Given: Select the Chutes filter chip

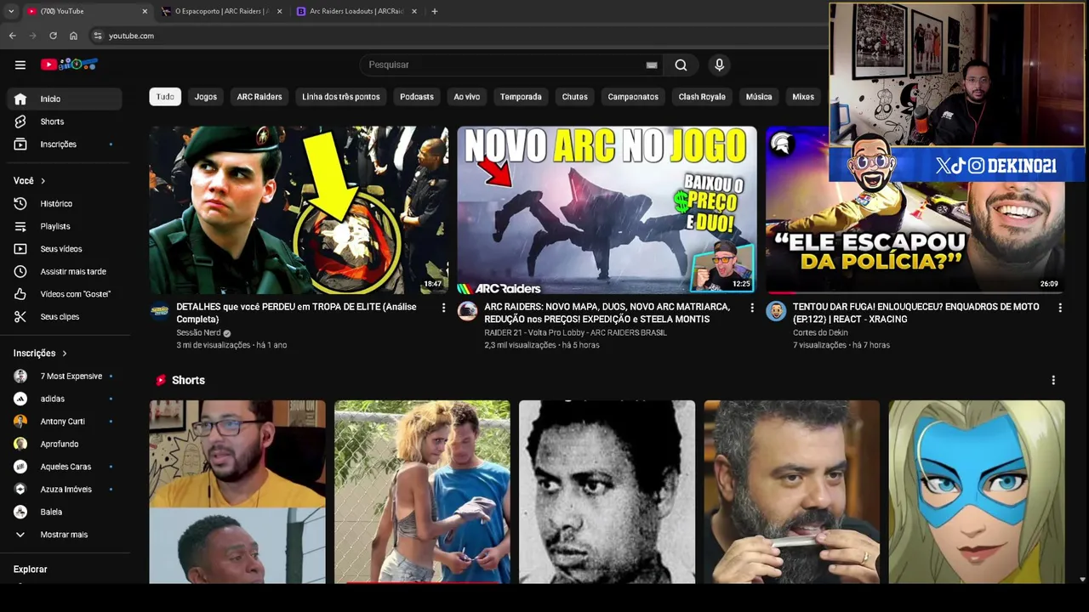Looking at the screenshot, I should coord(575,97).
